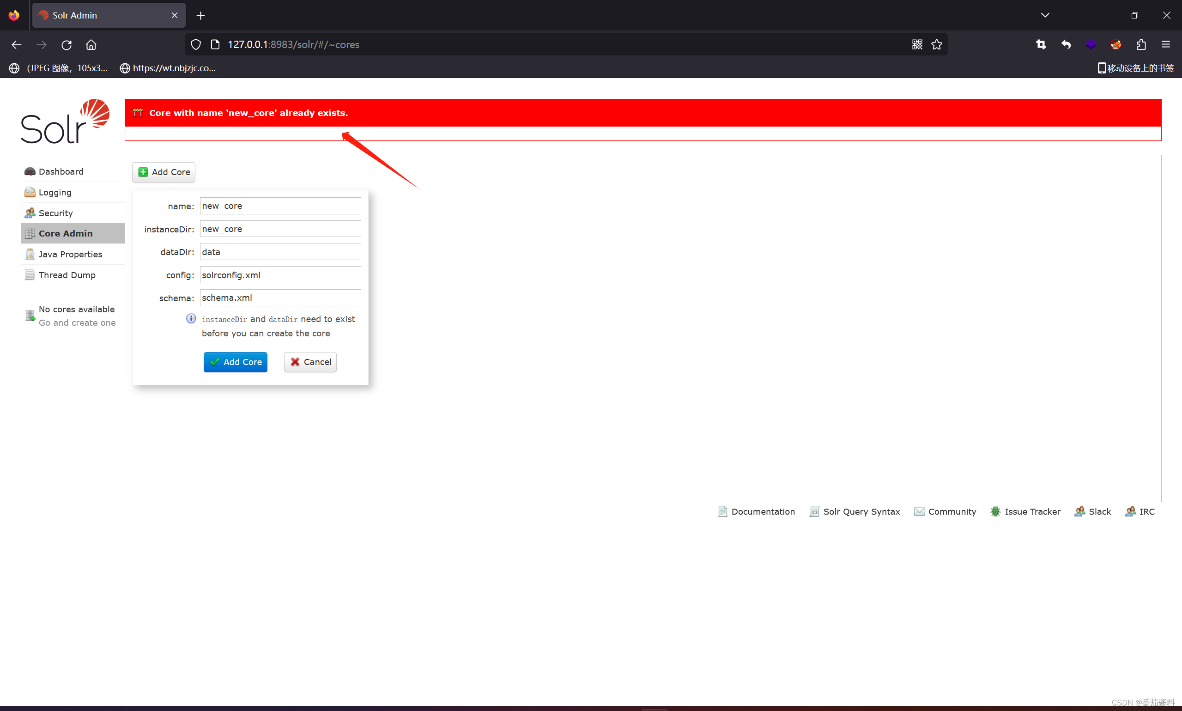Viewport: 1182px width, 711px height.
Task: Open Firefox extensions puzzle icon
Action: 1141,44
